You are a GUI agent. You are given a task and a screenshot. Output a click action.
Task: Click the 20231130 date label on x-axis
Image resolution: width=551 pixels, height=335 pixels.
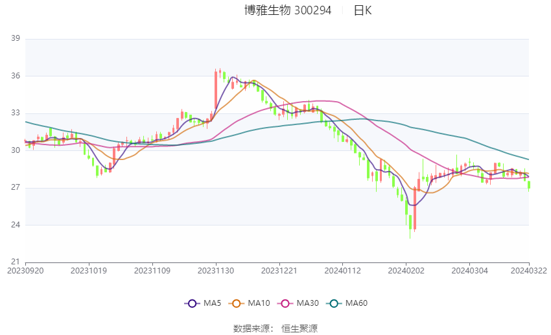(x=215, y=271)
